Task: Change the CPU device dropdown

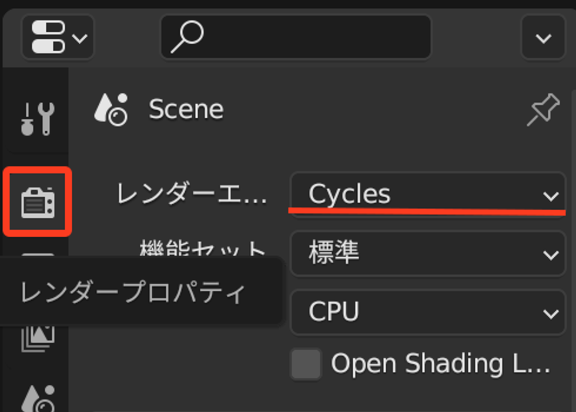Action: [428, 313]
